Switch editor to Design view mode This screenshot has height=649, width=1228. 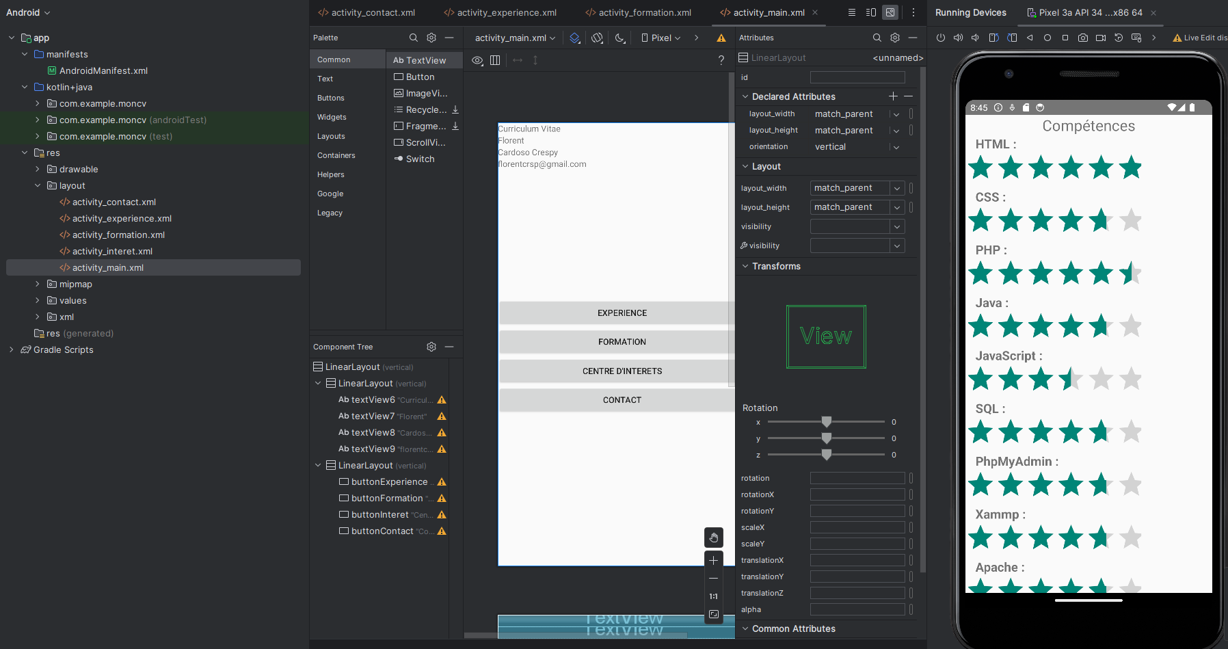tap(890, 12)
